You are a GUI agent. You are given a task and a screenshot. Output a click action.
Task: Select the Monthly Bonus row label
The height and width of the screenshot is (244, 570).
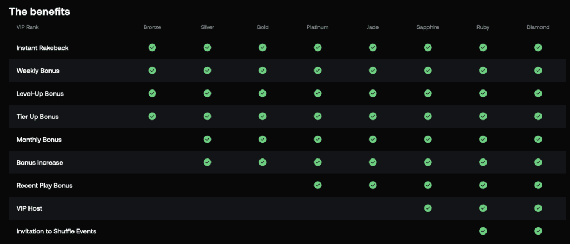pyautogui.click(x=39, y=140)
